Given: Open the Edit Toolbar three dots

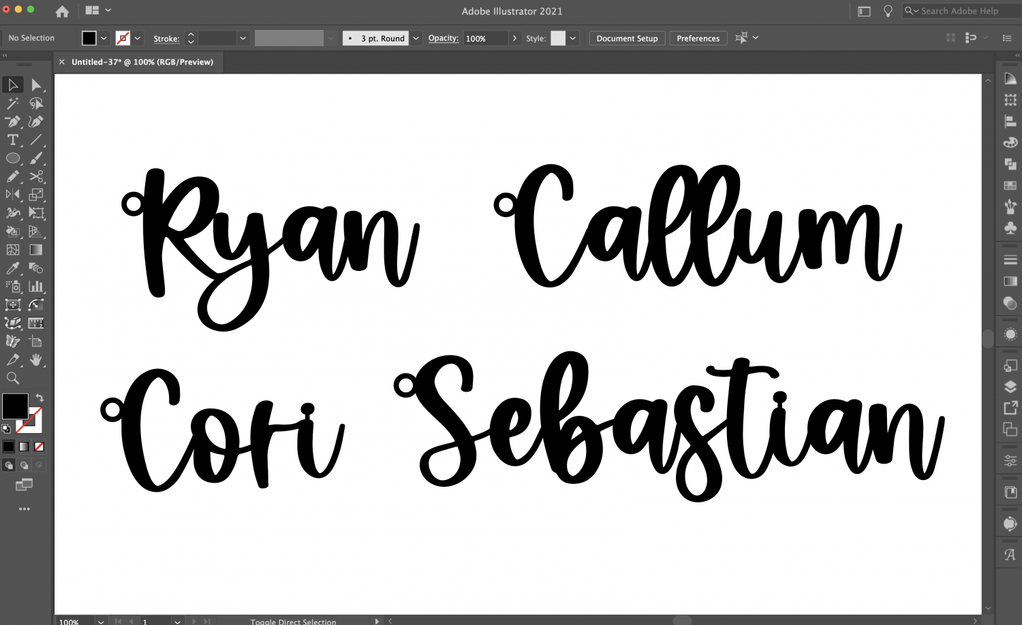Looking at the screenshot, I should (25, 509).
